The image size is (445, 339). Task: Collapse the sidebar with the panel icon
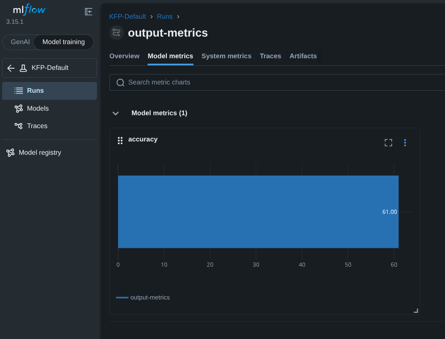pyautogui.click(x=89, y=12)
